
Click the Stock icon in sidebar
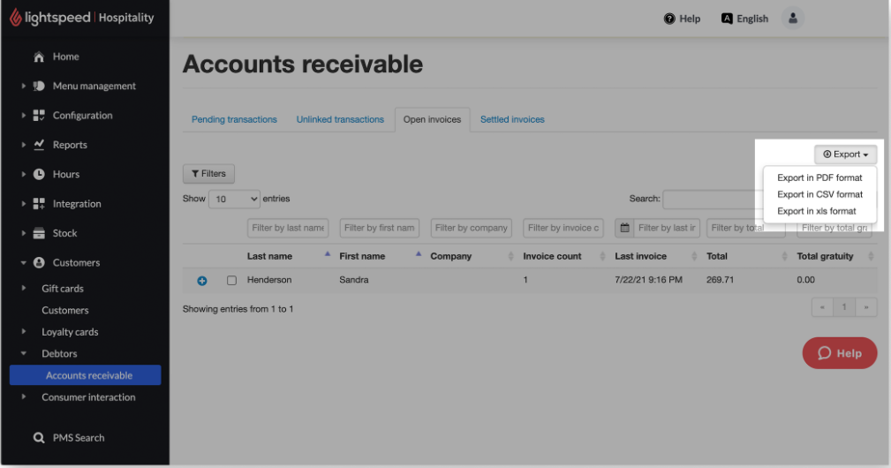(x=39, y=234)
